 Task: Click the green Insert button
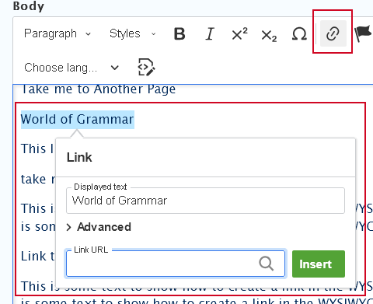coord(319,264)
